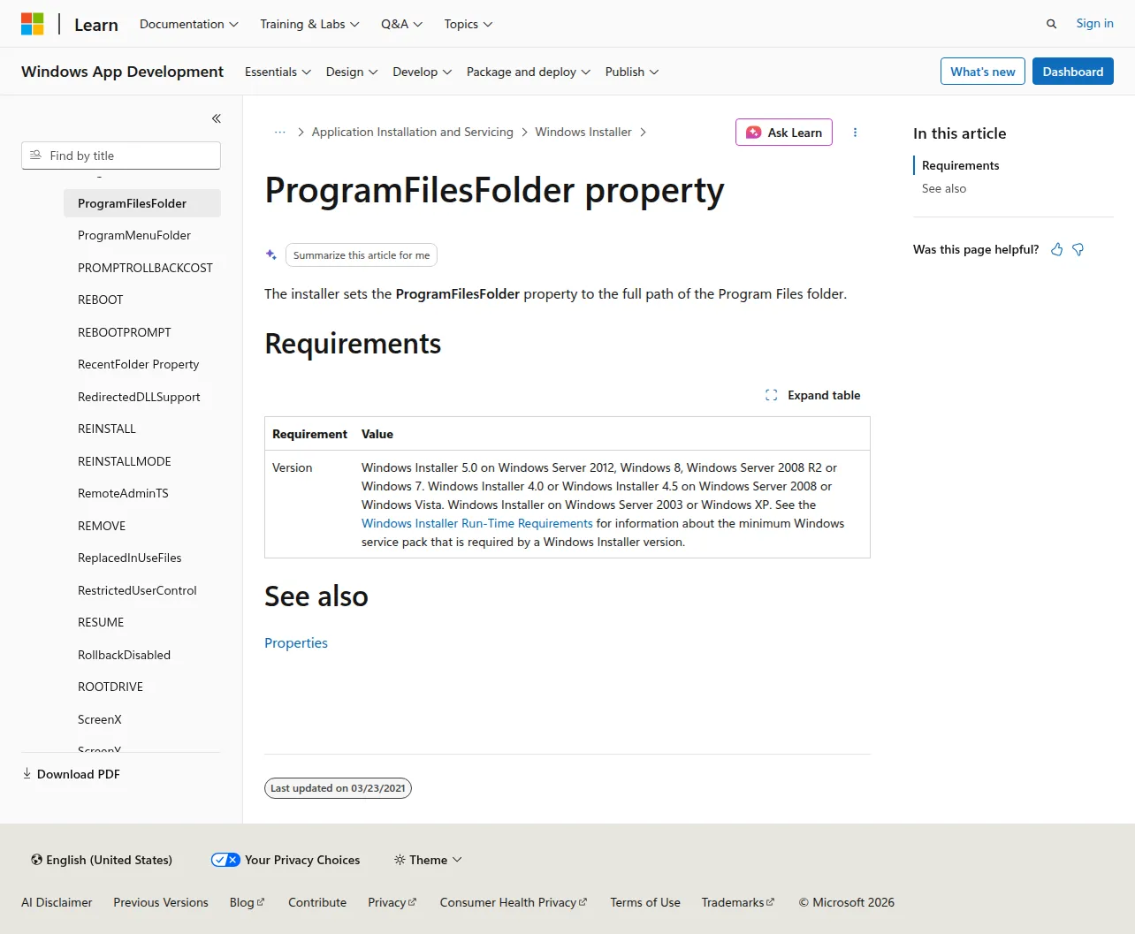Jump to Requirements in this article

(960, 165)
